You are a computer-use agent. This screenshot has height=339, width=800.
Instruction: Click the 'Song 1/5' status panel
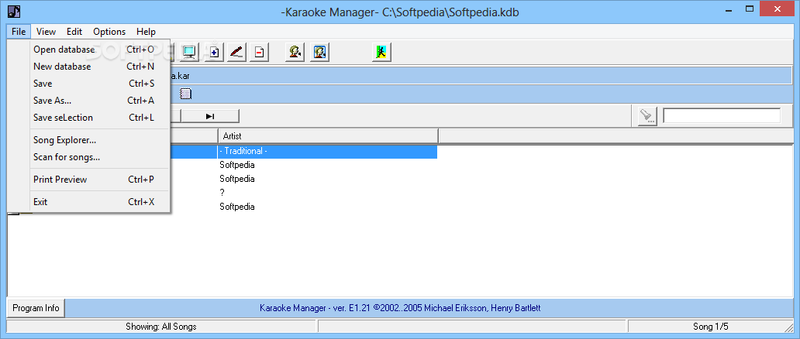pyautogui.click(x=711, y=327)
